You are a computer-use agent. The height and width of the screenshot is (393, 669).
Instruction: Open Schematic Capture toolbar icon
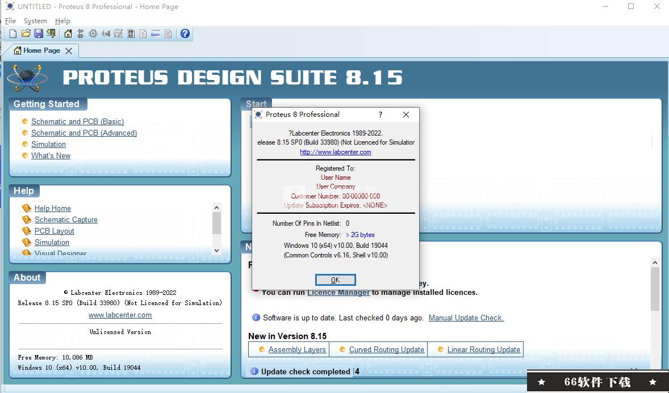pos(80,33)
